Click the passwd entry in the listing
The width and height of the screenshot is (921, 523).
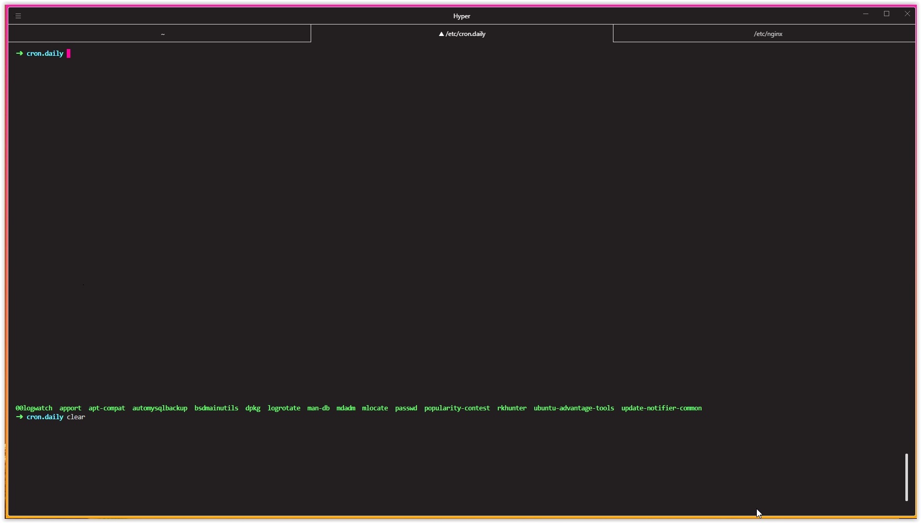coord(406,408)
